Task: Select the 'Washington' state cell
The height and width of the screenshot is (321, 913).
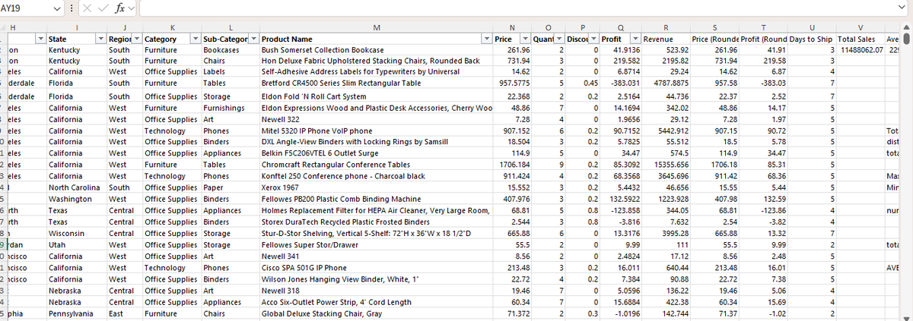Action: tap(76, 199)
